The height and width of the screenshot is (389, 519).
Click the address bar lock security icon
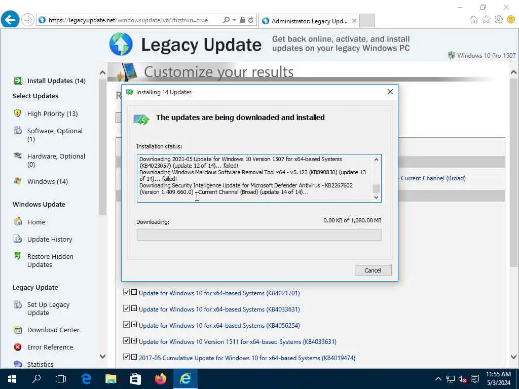coord(243,20)
